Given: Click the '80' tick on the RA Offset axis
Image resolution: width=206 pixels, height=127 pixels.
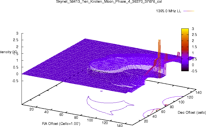Looking at the screenshot, I should 76,117.
